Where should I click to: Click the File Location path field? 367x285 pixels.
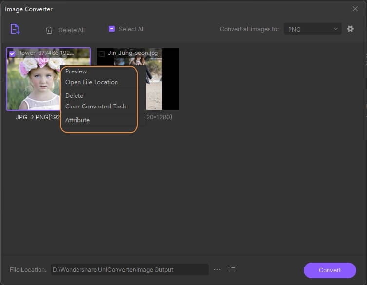click(x=129, y=269)
